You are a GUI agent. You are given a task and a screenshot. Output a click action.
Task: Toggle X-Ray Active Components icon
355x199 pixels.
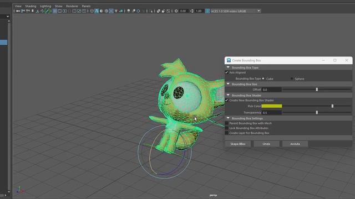(164, 11)
